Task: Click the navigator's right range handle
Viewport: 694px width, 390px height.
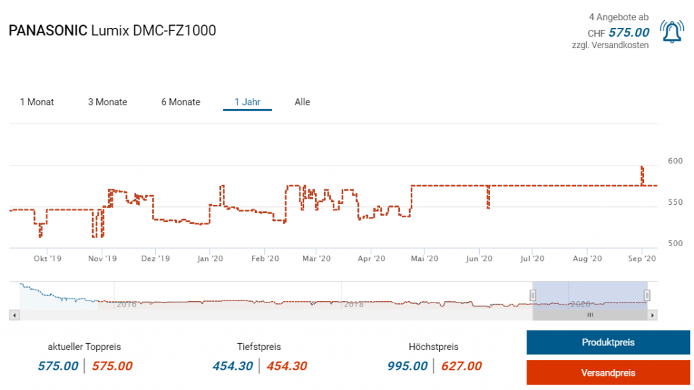Action: (x=647, y=295)
